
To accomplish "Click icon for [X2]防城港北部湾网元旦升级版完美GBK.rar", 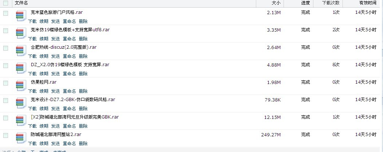I will click(20, 121).
